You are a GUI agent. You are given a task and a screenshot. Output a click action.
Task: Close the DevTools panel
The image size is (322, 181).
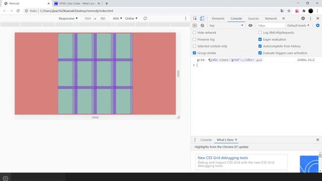coord(317,19)
